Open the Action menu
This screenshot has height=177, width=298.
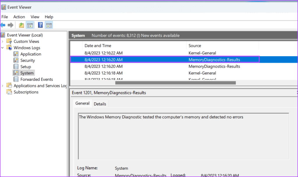click(19, 17)
